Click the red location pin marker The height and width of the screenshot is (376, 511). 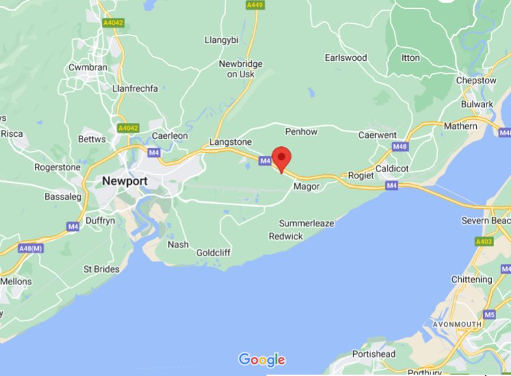(x=281, y=160)
